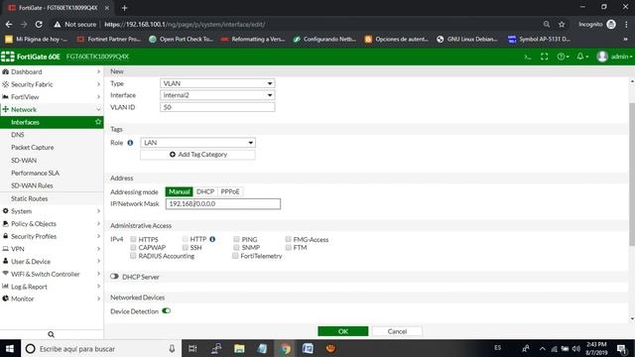635x357 pixels.
Task: Expand the Security Fabric menu
Action: click(52, 84)
